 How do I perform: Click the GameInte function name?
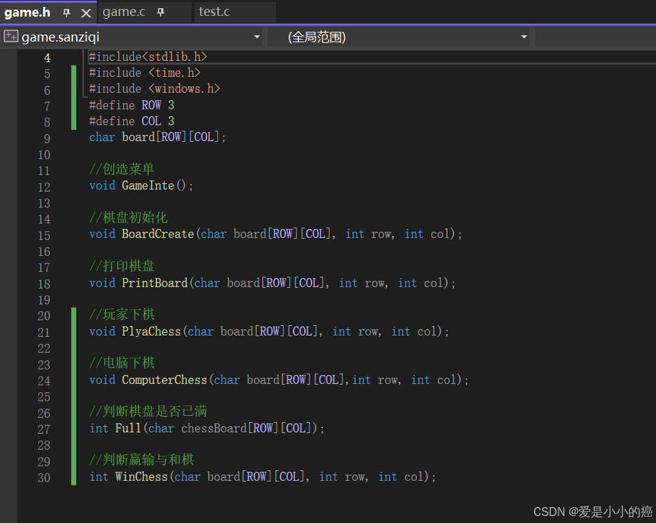click(147, 185)
